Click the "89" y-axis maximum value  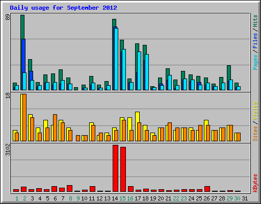8,17
